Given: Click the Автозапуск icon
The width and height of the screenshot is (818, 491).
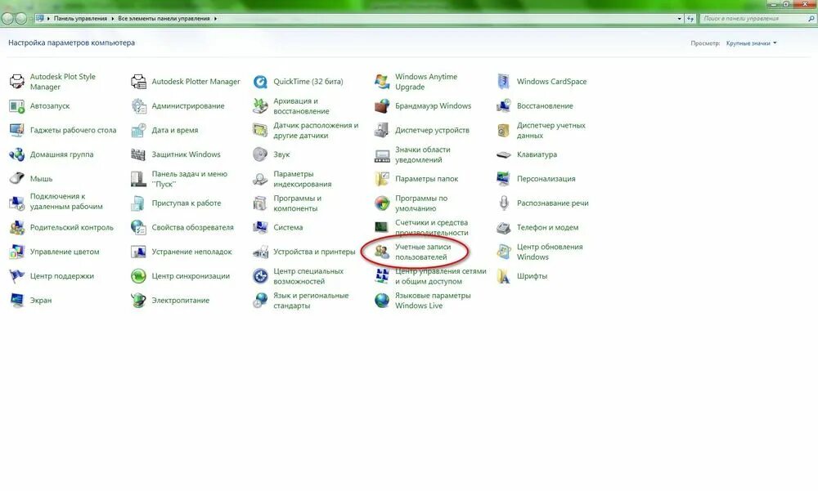Looking at the screenshot, I should pos(16,106).
